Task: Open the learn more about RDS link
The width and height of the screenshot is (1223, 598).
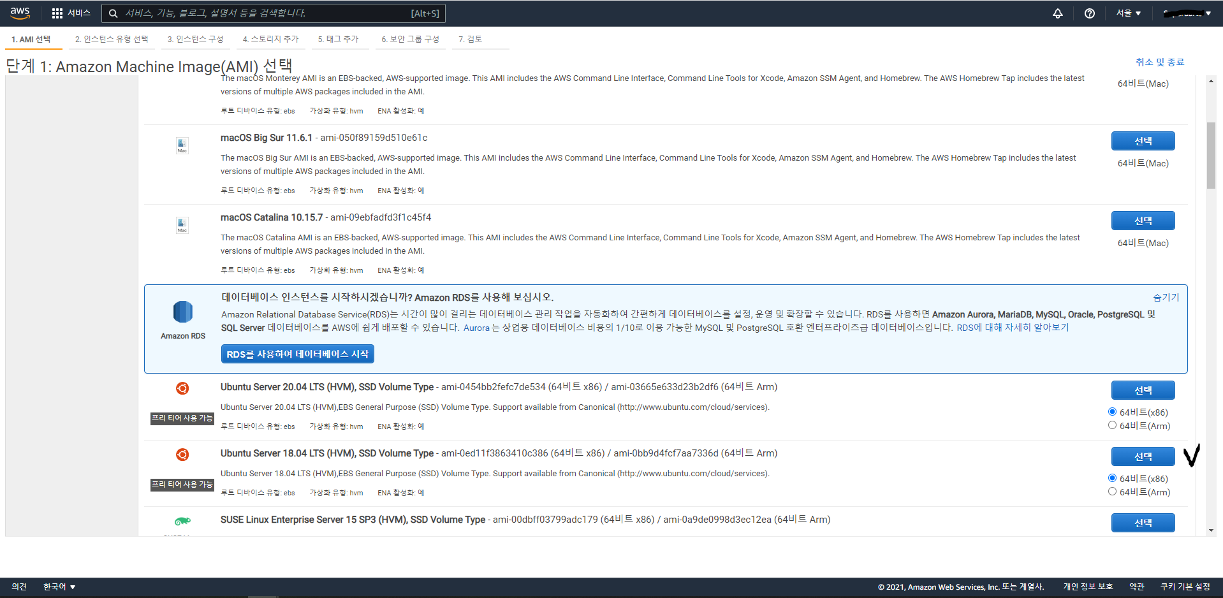Action: (1013, 328)
